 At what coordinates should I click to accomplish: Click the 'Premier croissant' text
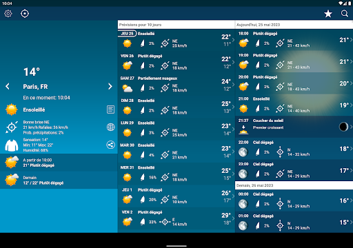pyautogui.click(x=268, y=127)
